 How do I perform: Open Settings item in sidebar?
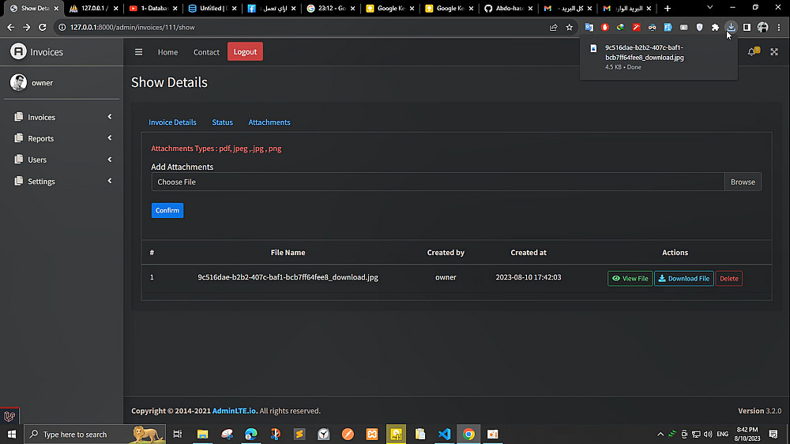(62, 181)
